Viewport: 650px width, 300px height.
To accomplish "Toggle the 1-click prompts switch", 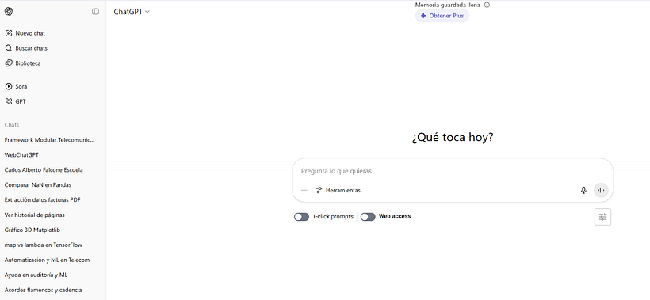I will pos(301,216).
